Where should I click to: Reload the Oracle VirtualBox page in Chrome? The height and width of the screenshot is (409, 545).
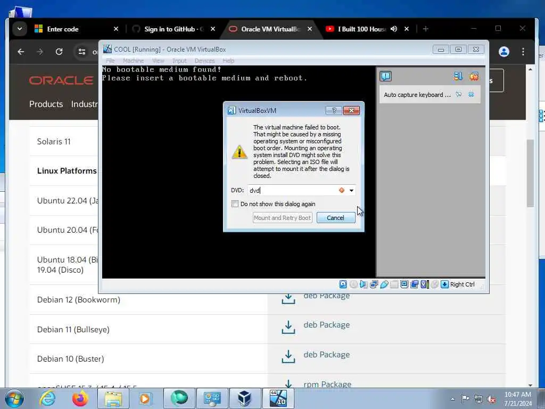pos(59,52)
